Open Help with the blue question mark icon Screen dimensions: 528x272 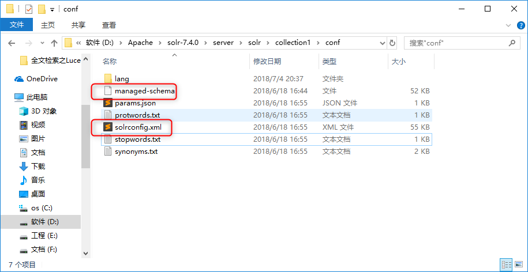click(520, 25)
